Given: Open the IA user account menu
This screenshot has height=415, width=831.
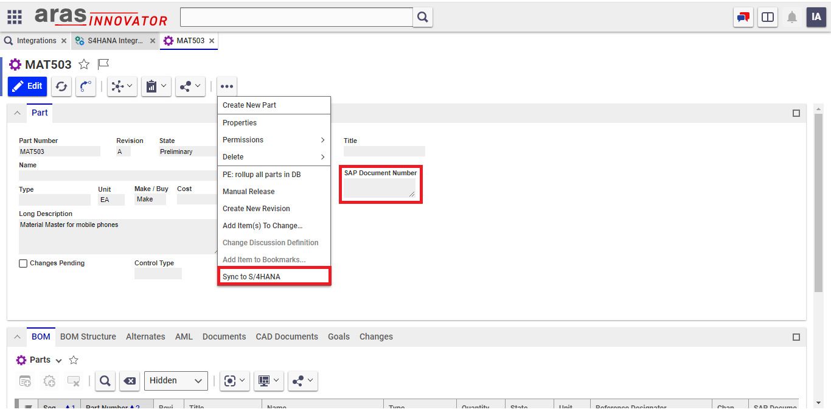Looking at the screenshot, I should click(816, 17).
